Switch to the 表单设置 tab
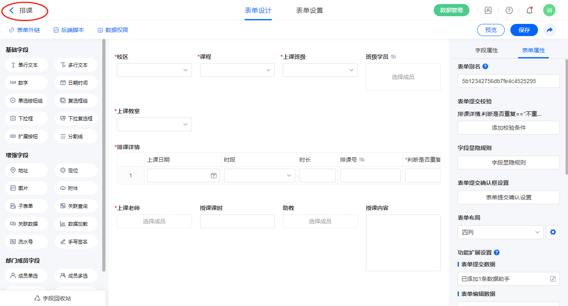568x306 pixels. pos(310,11)
